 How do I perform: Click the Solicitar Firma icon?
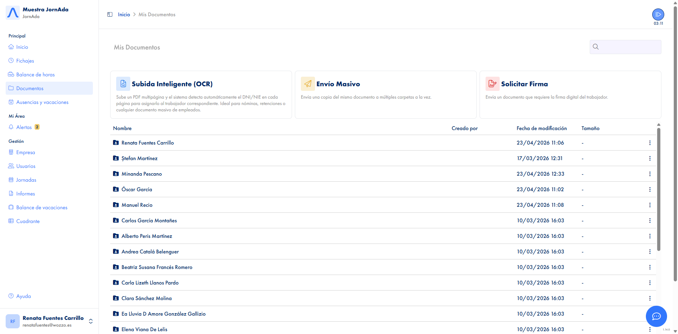tap(492, 84)
